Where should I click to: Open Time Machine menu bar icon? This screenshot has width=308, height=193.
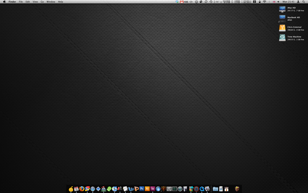[211, 2]
